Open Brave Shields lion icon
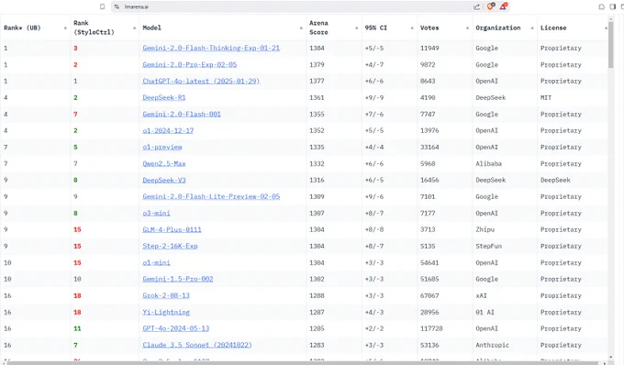 click(491, 6)
